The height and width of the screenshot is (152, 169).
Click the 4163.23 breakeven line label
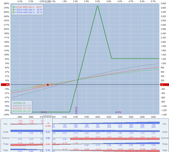76,110
